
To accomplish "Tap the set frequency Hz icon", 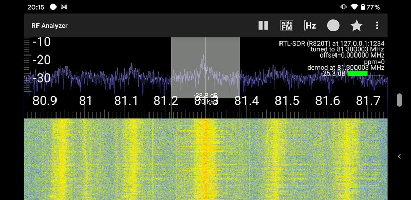I will (310, 26).
